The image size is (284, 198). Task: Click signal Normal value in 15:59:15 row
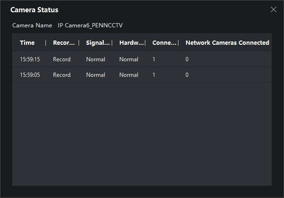pos(96,59)
